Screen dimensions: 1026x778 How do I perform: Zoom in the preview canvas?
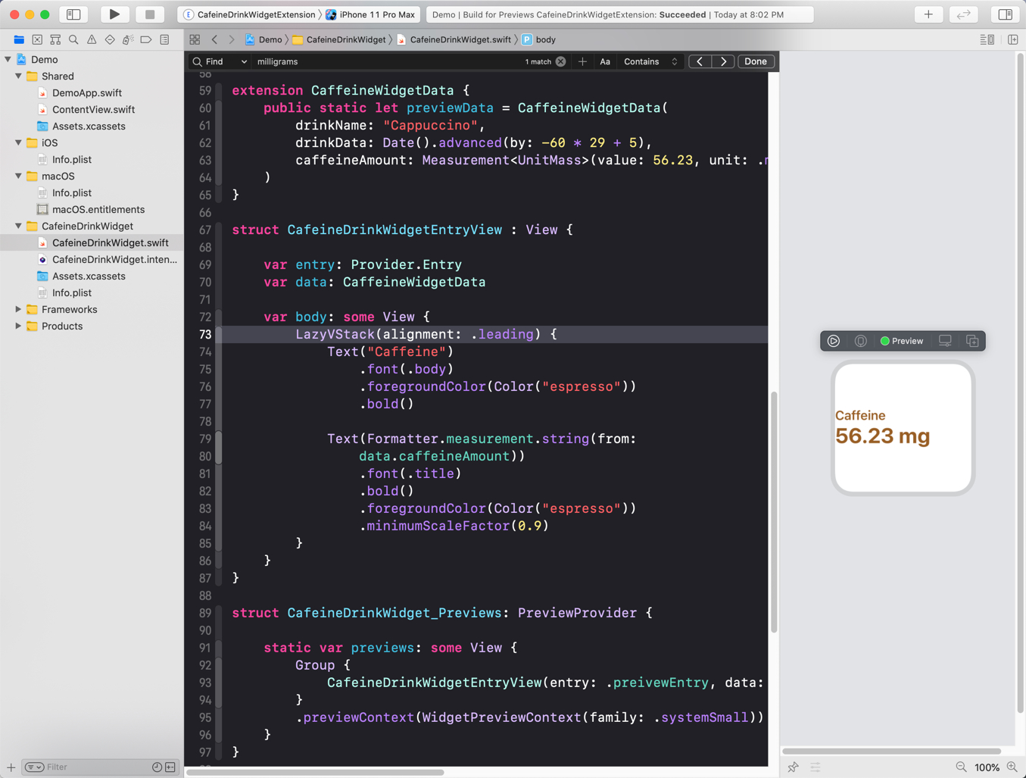point(1012,767)
